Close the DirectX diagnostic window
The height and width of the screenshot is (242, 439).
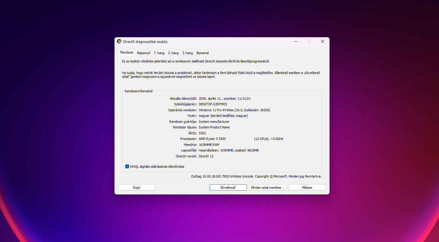coord(323,41)
